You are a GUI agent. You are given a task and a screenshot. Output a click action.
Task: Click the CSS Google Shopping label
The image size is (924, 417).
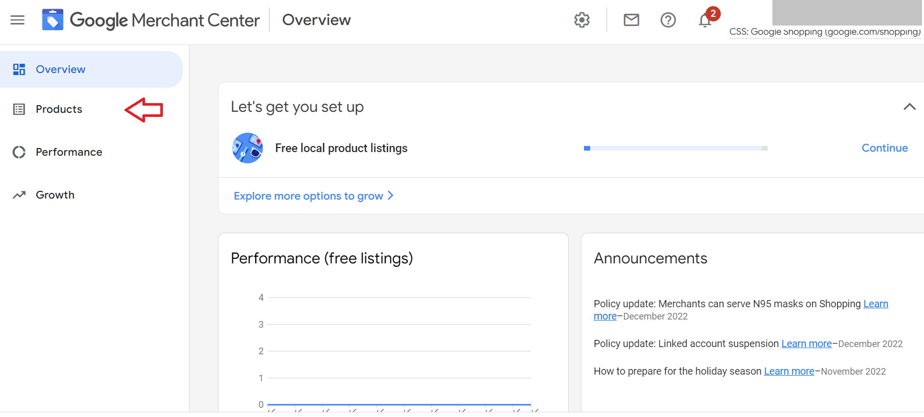coord(825,32)
